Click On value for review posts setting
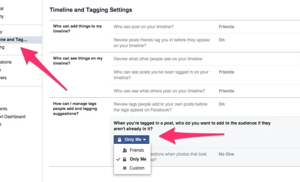This screenshot has height=182, width=300. coord(221,40)
